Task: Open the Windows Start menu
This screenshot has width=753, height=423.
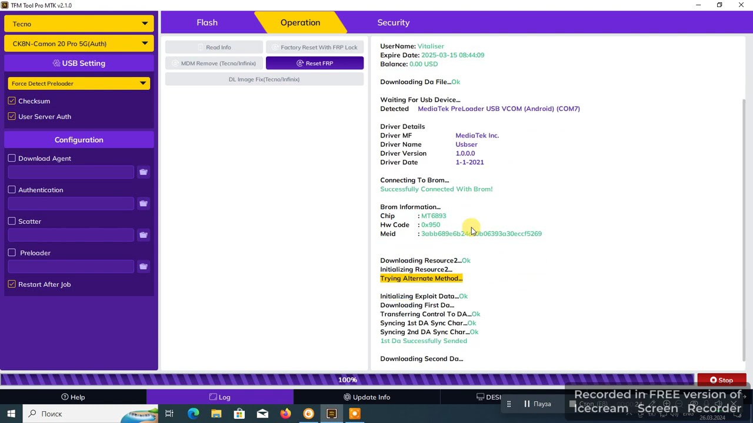Action: point(11,414)
